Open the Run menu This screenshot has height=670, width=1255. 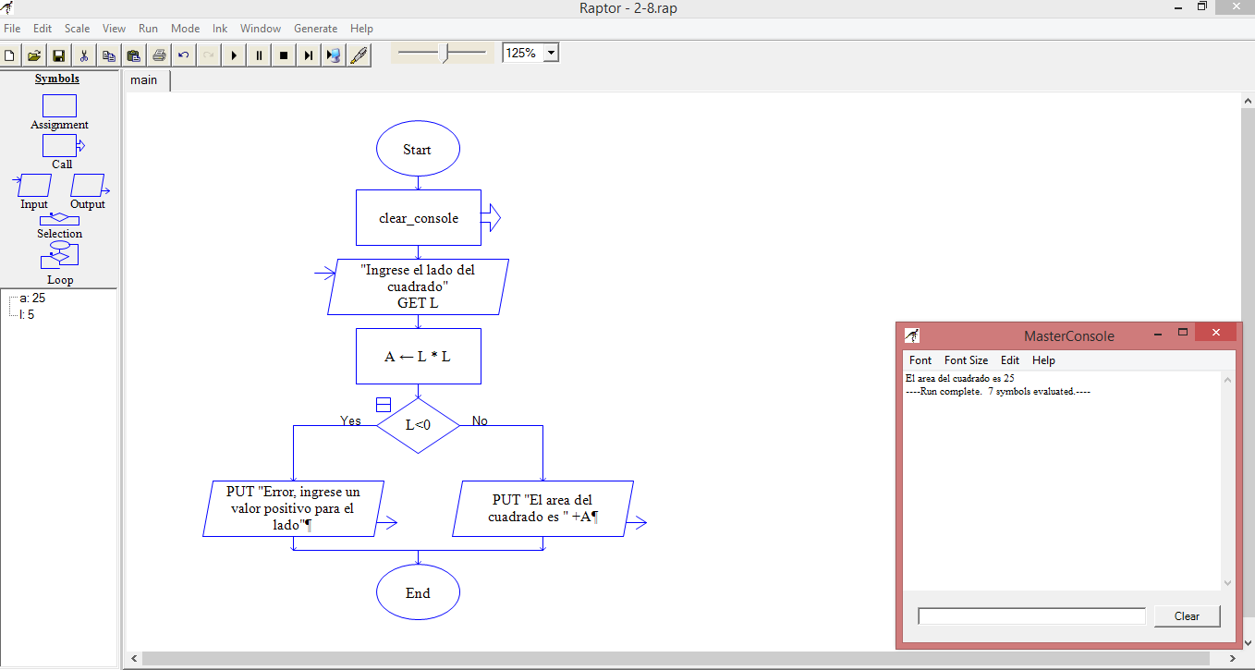(148, 29)
